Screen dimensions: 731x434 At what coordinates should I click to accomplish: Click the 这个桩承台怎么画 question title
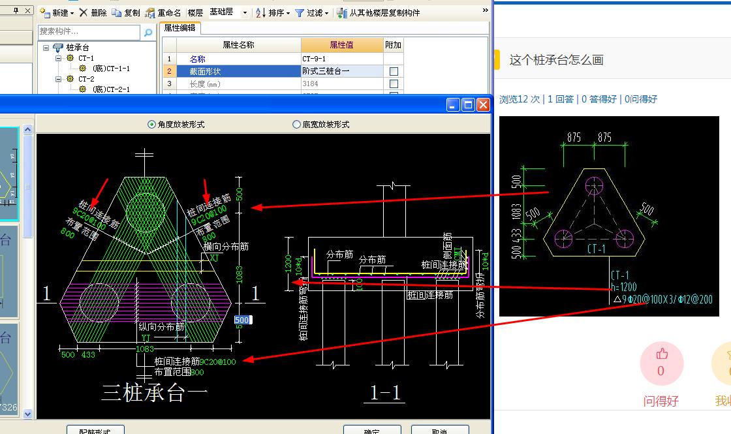pos(557,60)
